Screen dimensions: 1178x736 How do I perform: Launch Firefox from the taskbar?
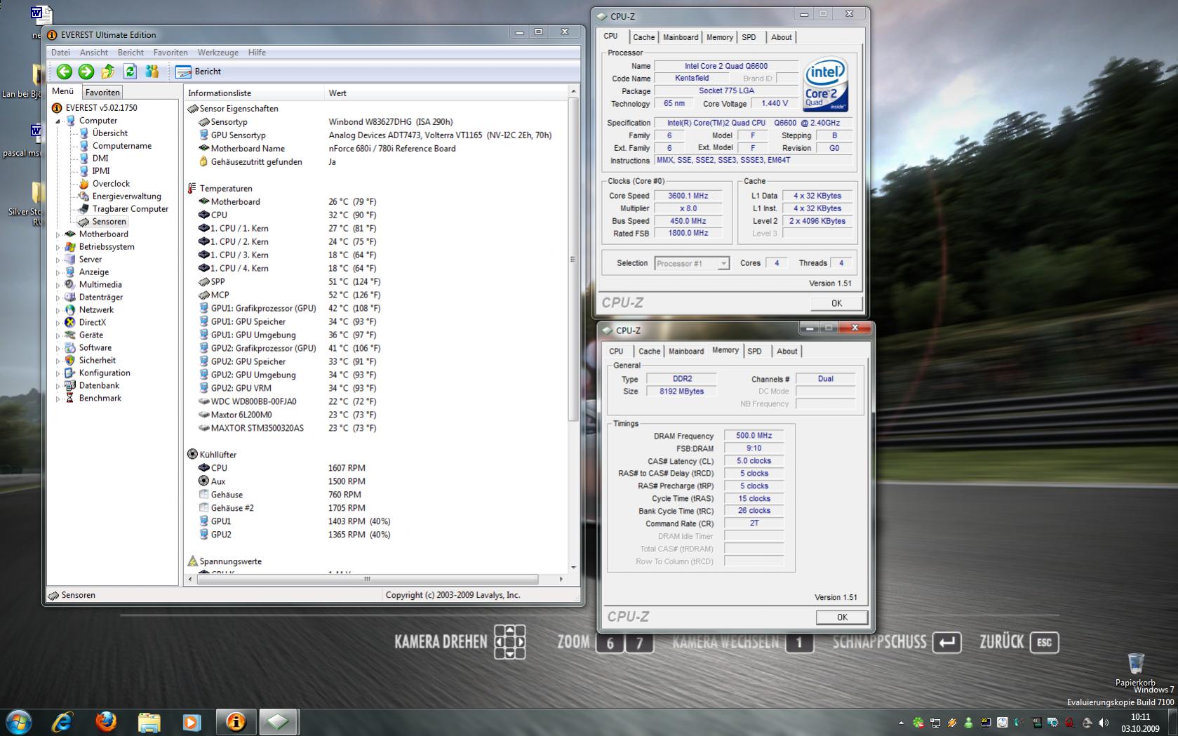[x=106, y=721]
